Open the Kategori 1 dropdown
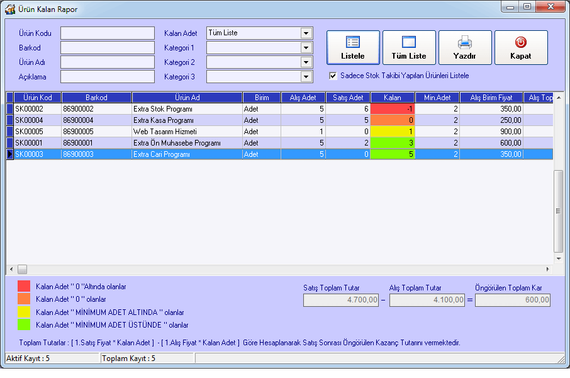 point(306,48)
